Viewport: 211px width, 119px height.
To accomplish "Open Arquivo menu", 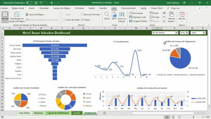I will tap(4, 8).
